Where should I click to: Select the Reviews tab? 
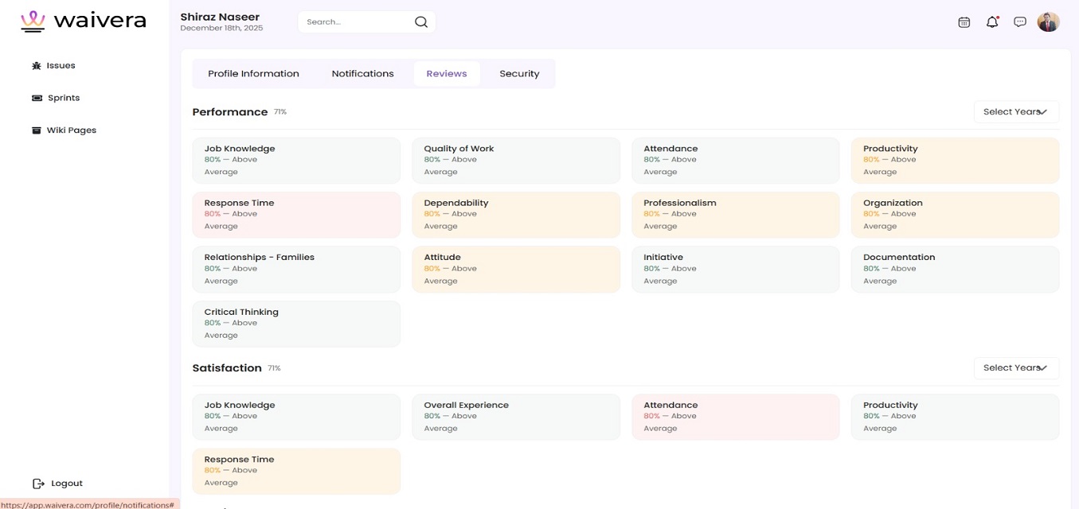click(446, 74)
